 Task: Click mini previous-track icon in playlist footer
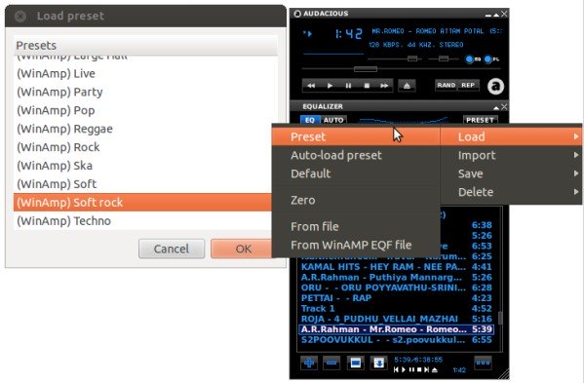(x=396, y=369)
